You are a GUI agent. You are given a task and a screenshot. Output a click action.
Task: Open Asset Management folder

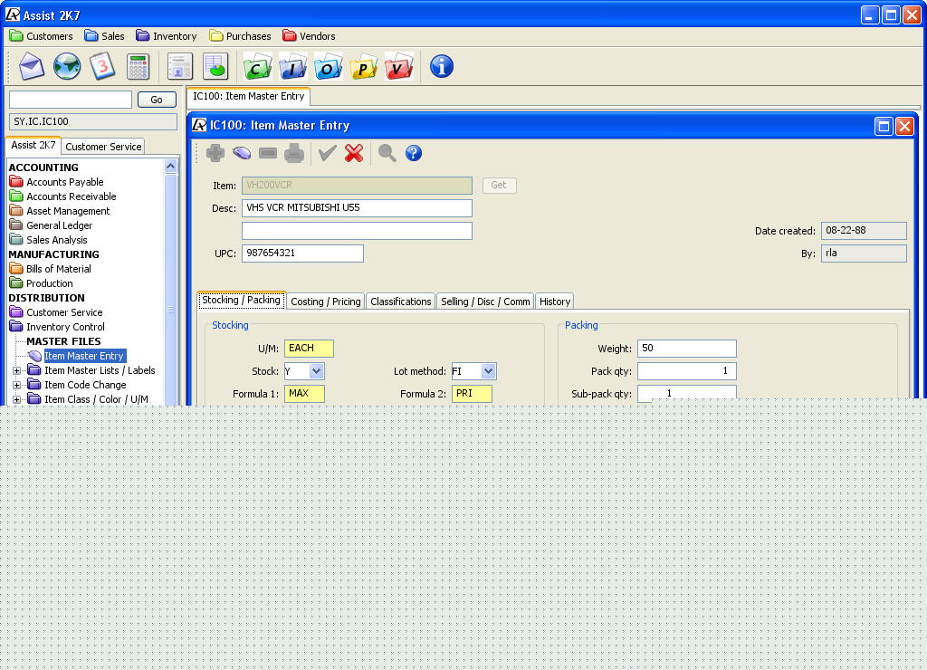point(60,211)
